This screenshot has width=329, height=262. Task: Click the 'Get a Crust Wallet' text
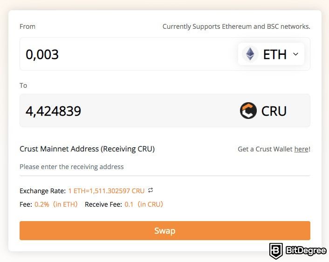click(x=265, y=149)
